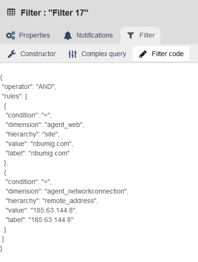
Task: Open the Complex query view
Action: tap(97, 54)
